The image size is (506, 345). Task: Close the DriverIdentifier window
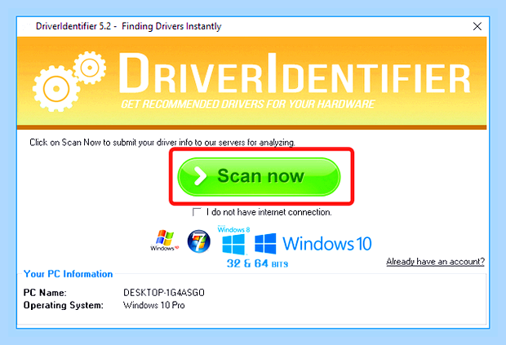477,26
